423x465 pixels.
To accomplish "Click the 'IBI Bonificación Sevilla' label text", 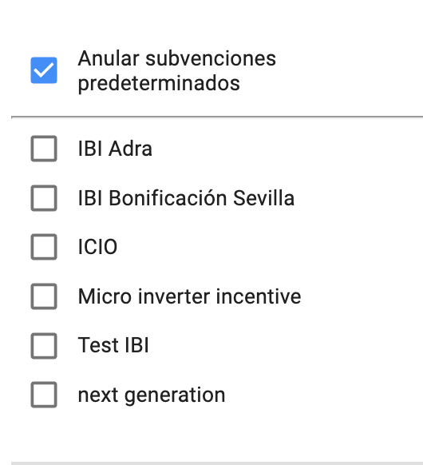I will pyautogui.click(x=186, y=198).
